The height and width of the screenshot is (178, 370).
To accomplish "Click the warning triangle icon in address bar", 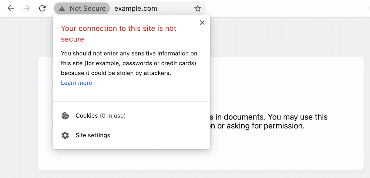I will coord(62,9).
